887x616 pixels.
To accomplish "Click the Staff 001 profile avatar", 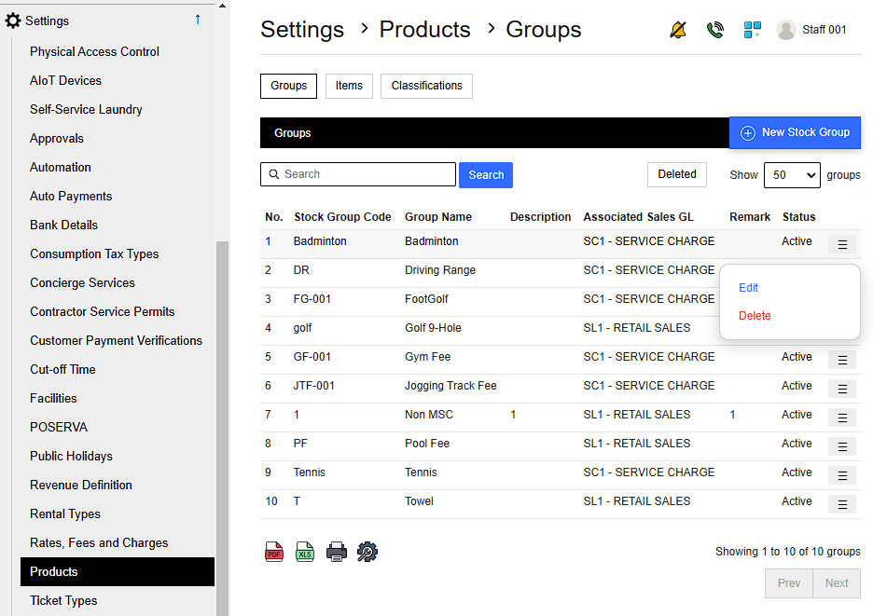I will click(786, 30).
